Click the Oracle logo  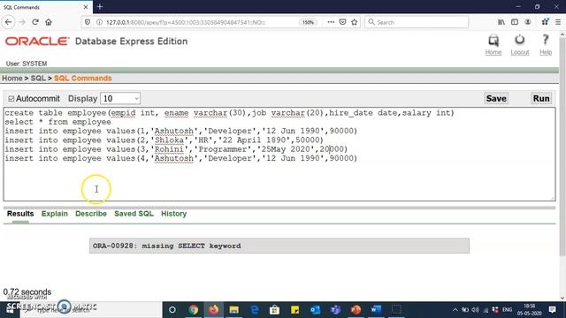[x=37, y=42]
